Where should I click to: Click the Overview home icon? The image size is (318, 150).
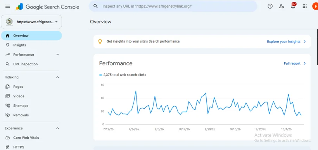tap(7, 36)
